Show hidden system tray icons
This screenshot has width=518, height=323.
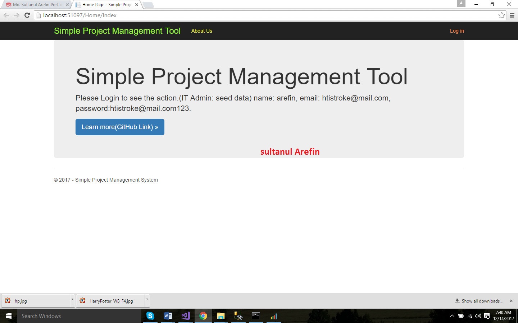pyautogui.click(x=452, y=316)
